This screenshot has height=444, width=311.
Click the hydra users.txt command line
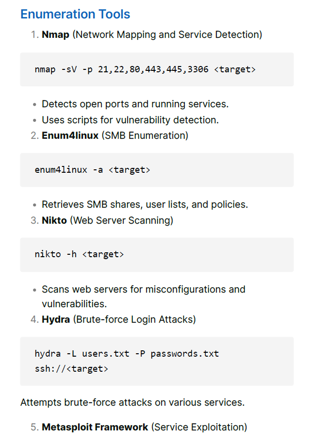(127, 354)
